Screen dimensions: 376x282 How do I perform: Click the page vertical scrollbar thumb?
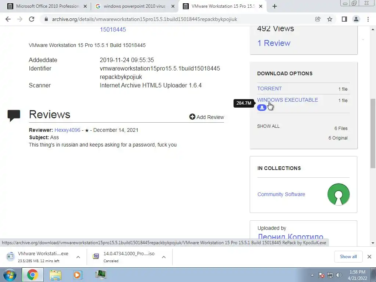373,133
